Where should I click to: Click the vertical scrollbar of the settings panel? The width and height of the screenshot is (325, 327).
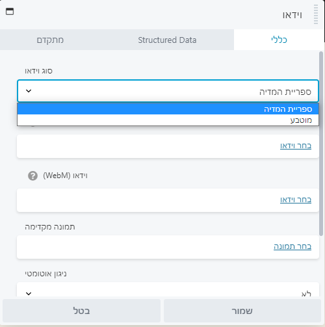pos(321,144)
